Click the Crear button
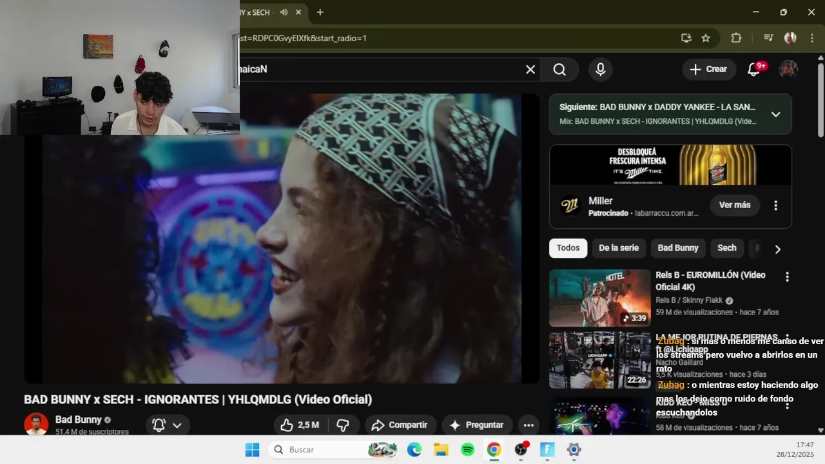This screenshot has width=825, height=464. 708,70
